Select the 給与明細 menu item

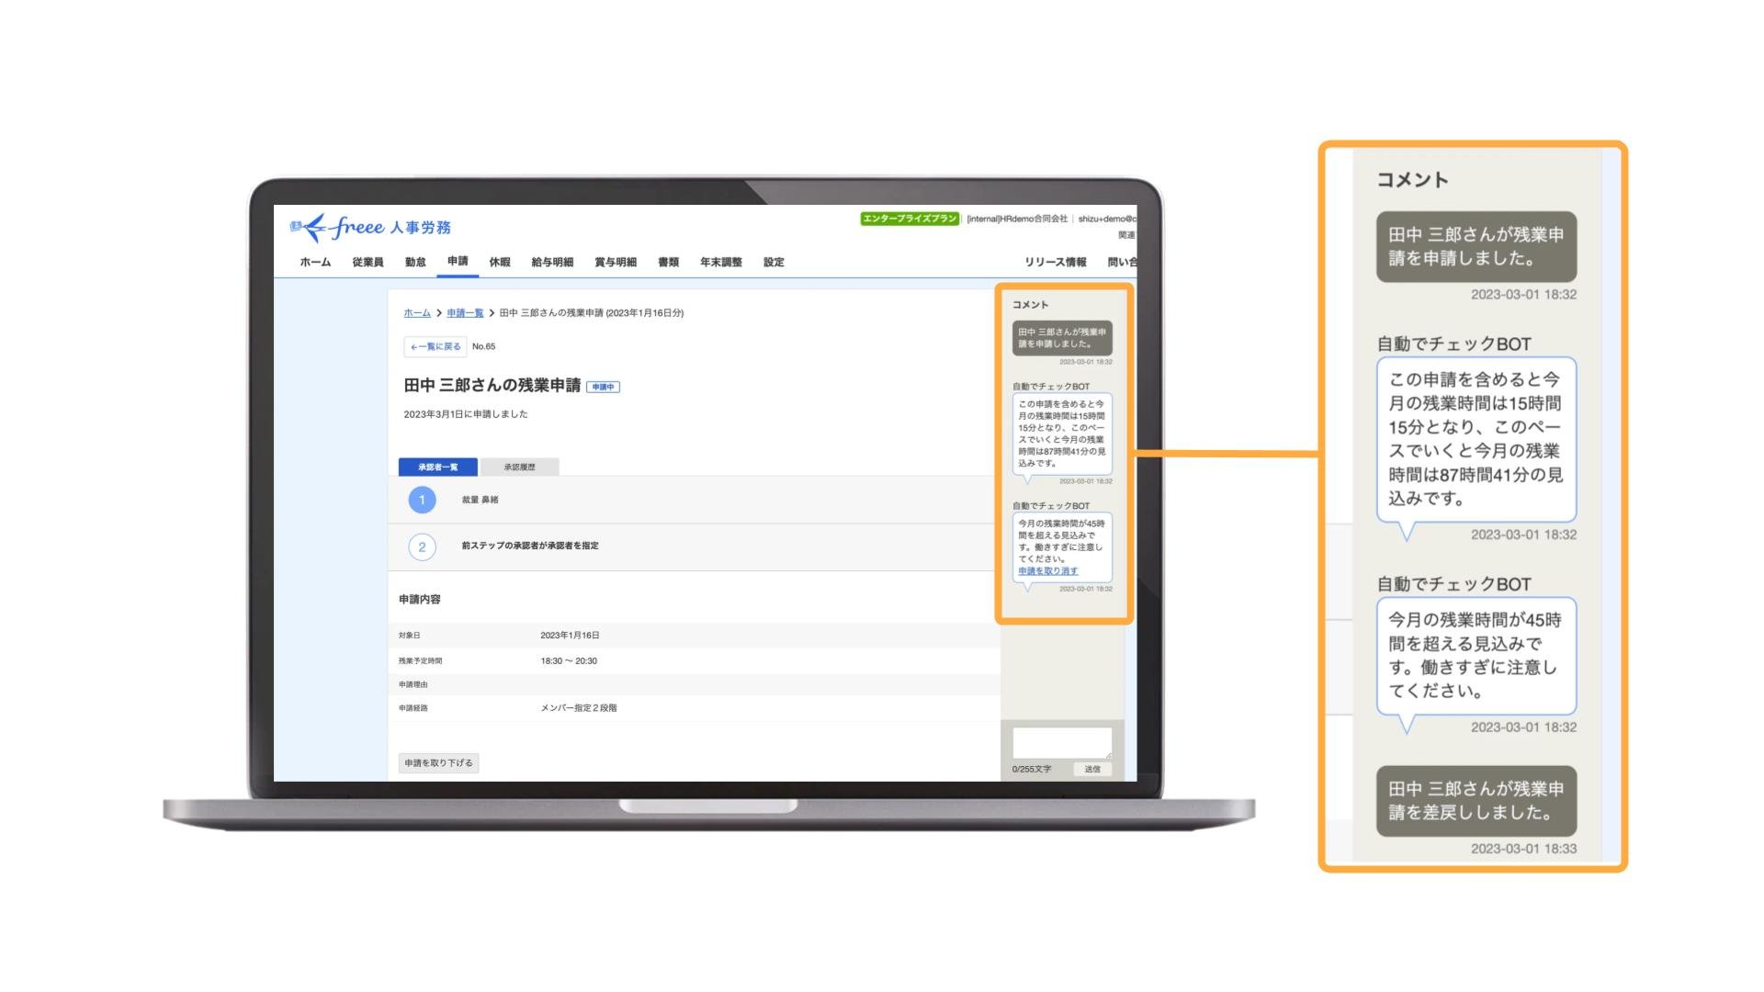point(552,262)
